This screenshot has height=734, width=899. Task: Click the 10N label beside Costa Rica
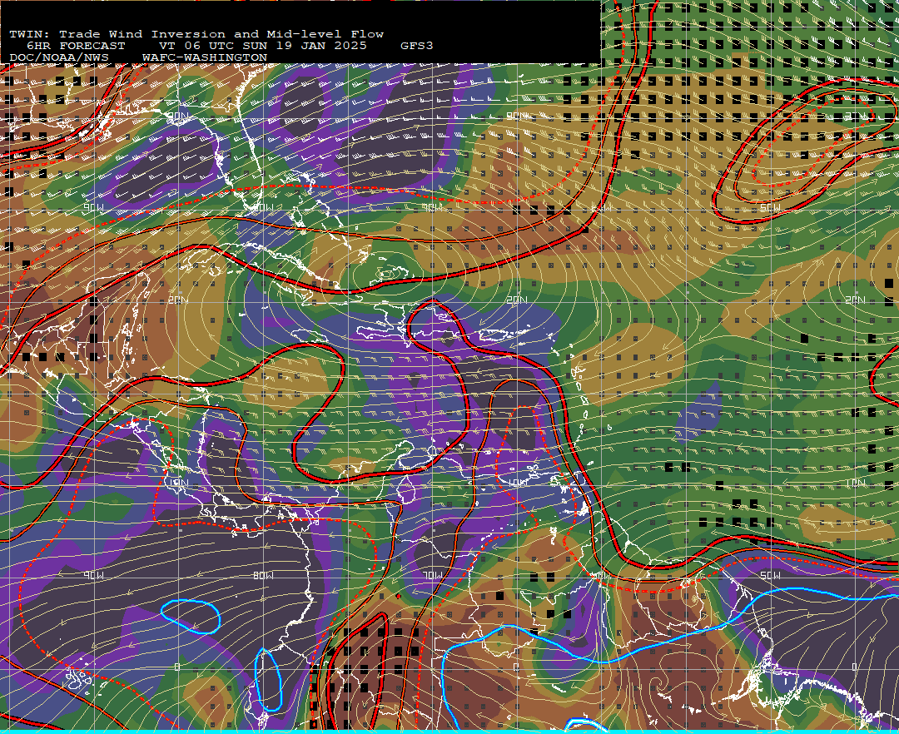(178, 483)
